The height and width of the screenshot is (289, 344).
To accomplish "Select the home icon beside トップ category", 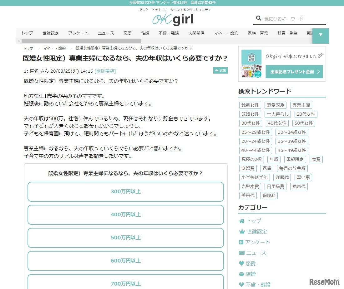I will click(x=241, y=221).
